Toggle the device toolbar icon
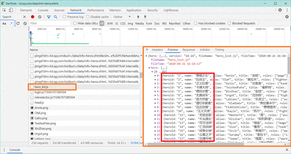This screenshot has width=291, height=154. pos(11,10)
